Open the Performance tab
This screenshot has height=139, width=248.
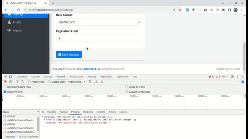(77, 76)
